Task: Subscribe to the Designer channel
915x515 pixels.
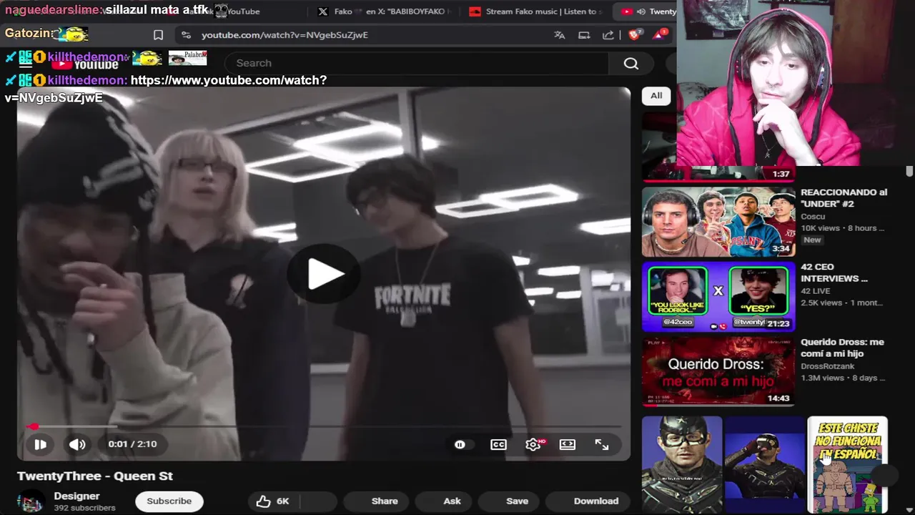Action: pyautogui.click(x=169, y=501)
